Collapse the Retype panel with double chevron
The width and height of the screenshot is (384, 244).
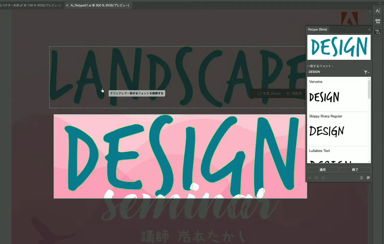[x=369, y=30]
